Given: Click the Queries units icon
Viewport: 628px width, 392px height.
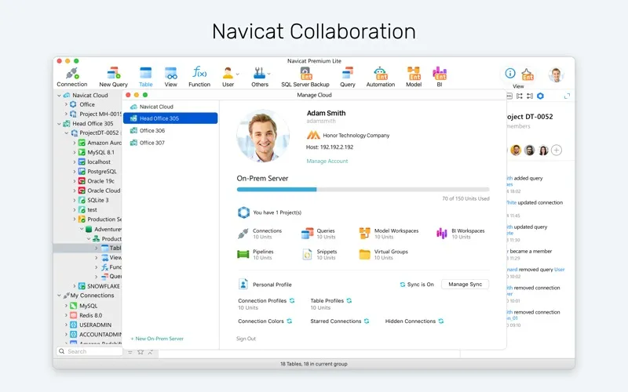Looking at the screenshot, I should click(x=307, y=234).
